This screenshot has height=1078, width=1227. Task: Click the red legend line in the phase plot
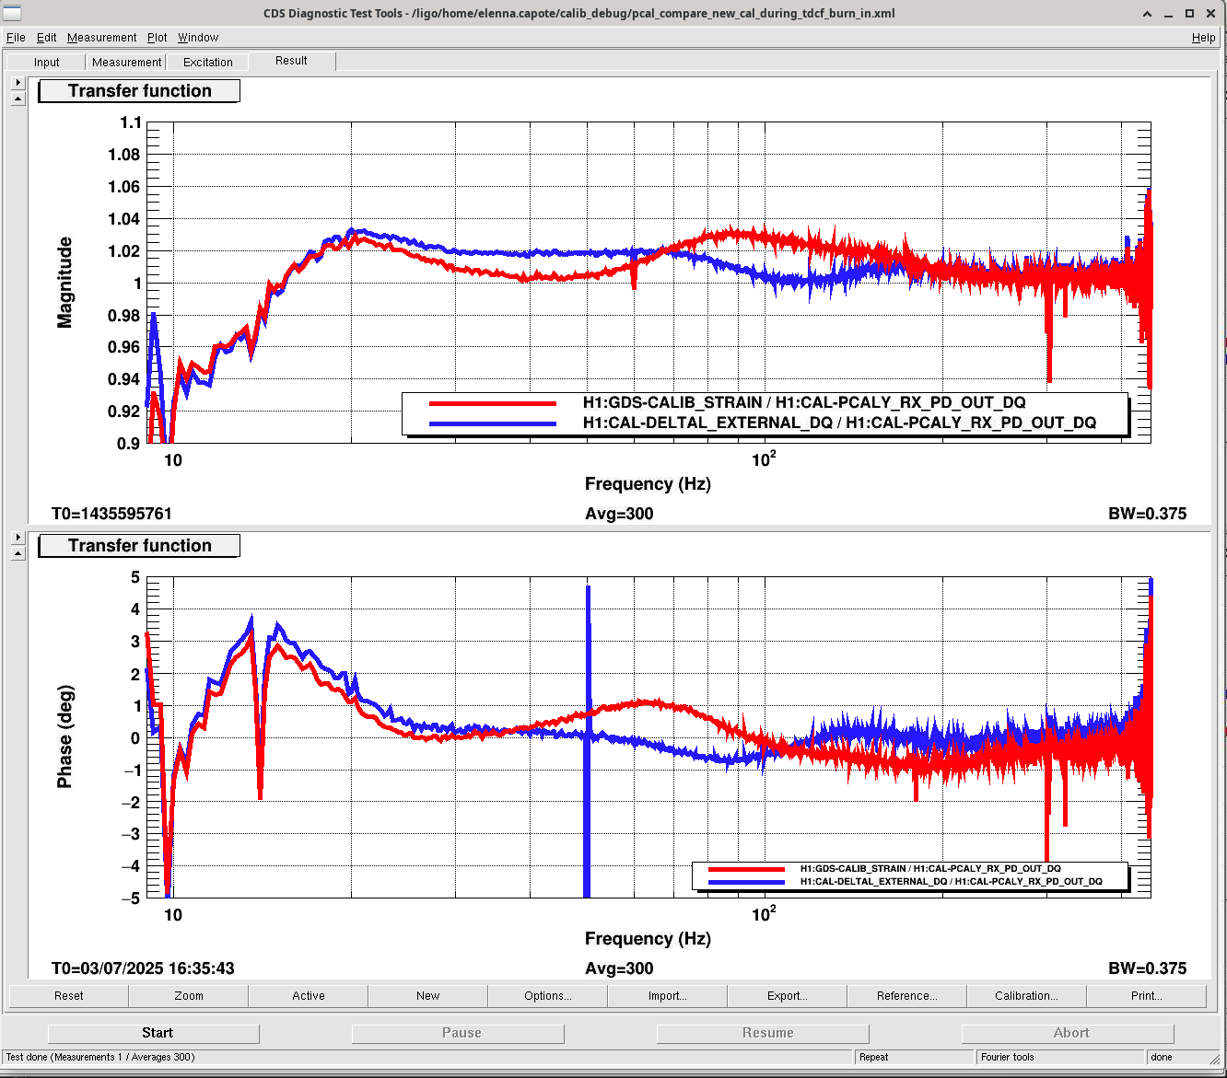pyautogui.click(x=747, y=869)
